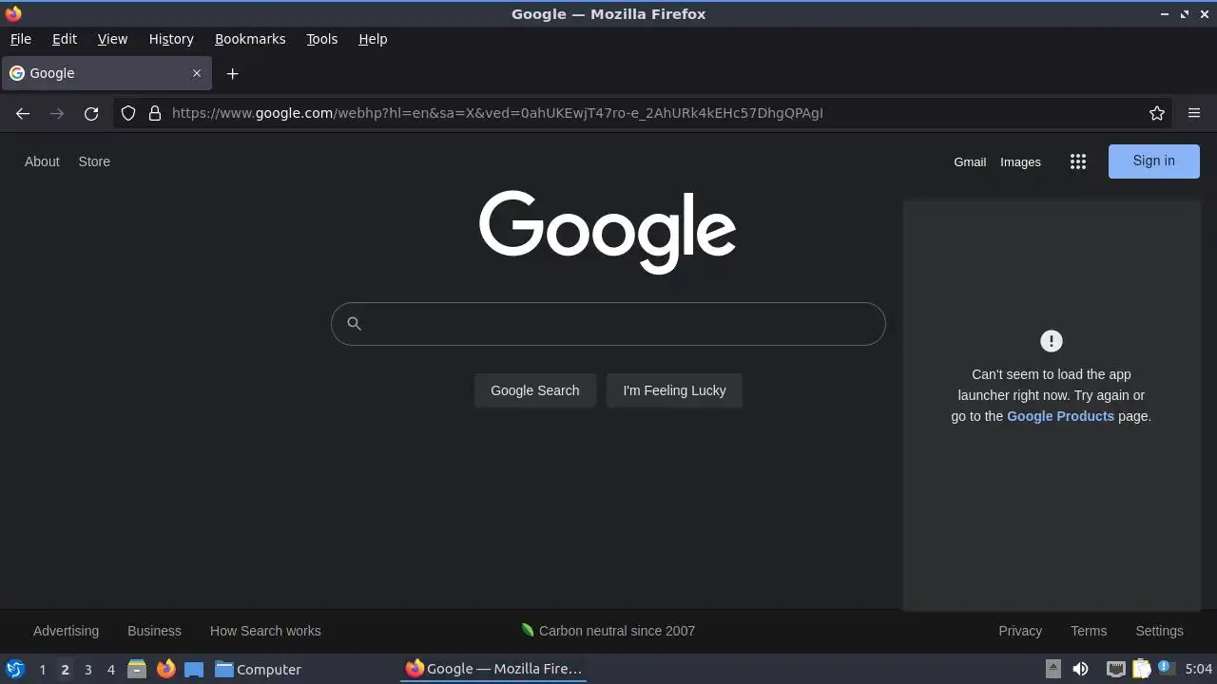
Task: Open the How Search works link
Action: 265,631
